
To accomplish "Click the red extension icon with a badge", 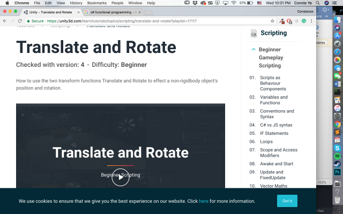I will tap(289, 21).
